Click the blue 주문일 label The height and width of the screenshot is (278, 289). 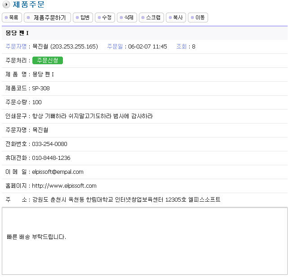click(x=115, y=46)
